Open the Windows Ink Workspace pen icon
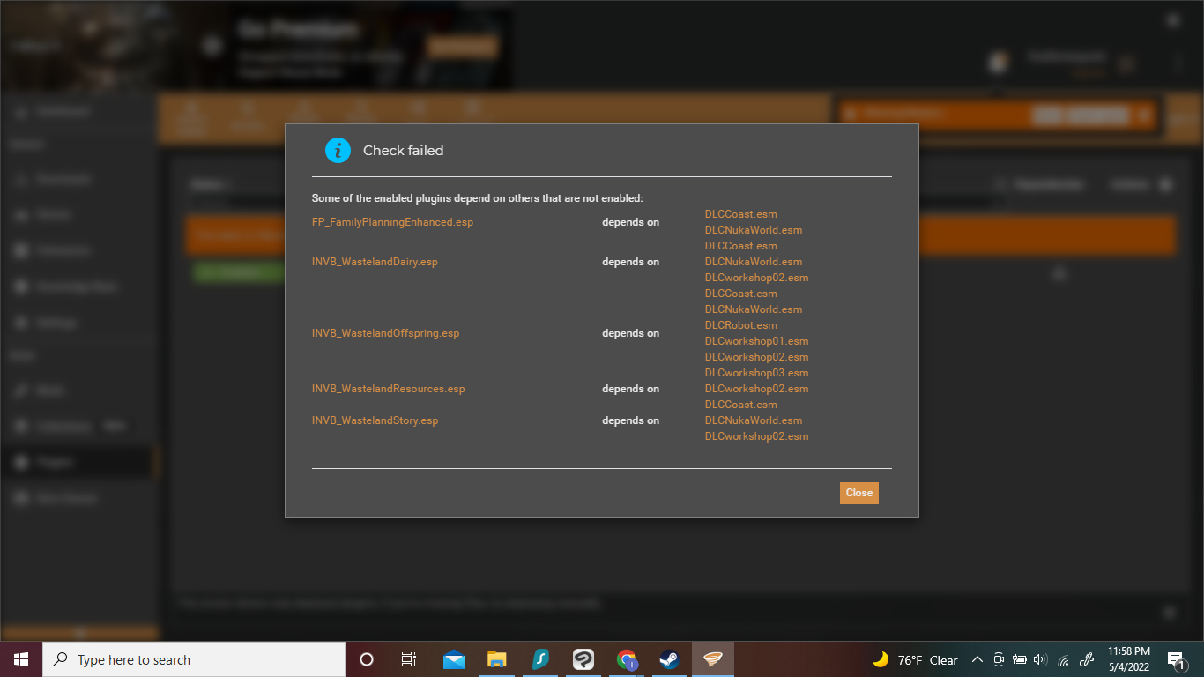 tap(1087, 659)
